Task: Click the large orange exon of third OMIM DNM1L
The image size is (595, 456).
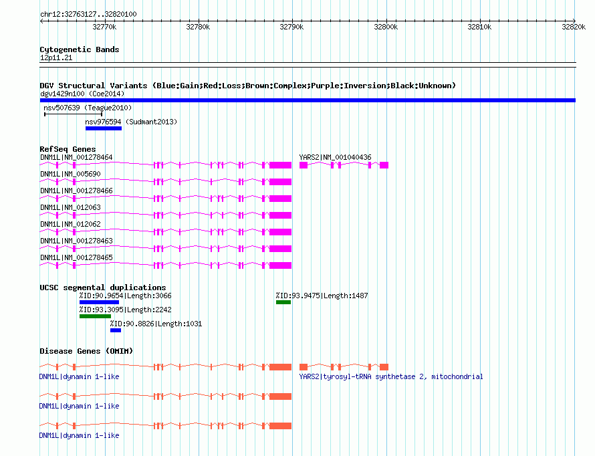Action: click(x=280, y=426)
